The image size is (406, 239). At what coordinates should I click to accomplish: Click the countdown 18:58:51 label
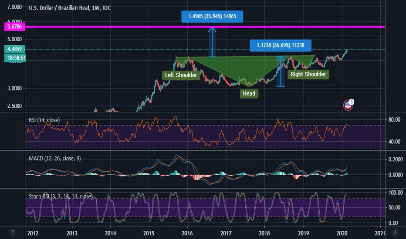[x=15, y=58]
